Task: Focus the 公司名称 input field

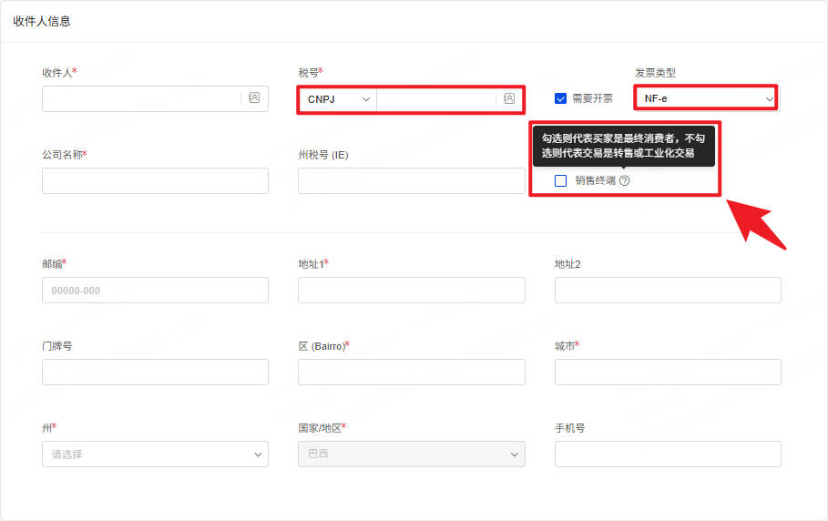Action: (155, 180)
